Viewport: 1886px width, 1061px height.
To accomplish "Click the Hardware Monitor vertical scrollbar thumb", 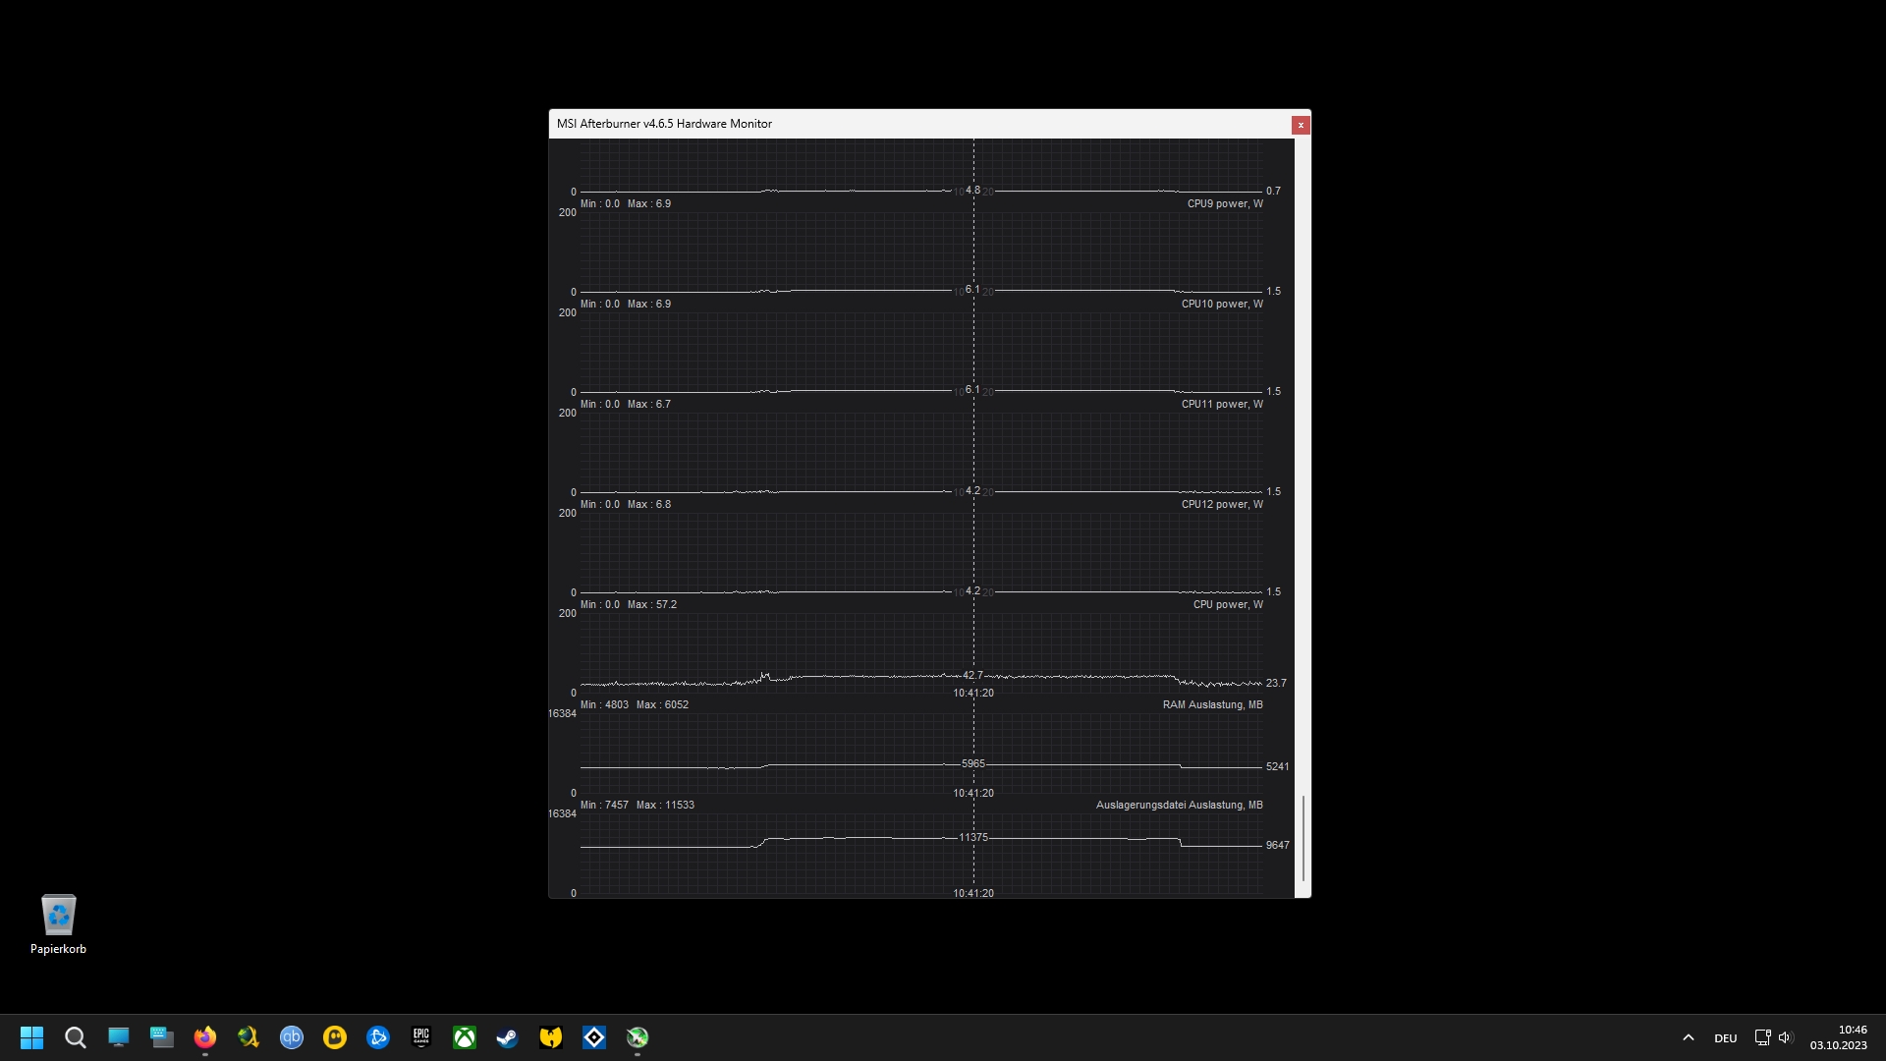I will click(1303, 838).
